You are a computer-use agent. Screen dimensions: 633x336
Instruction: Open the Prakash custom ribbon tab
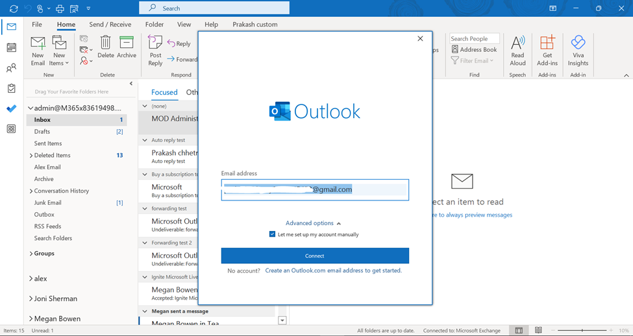pos(255,24)
